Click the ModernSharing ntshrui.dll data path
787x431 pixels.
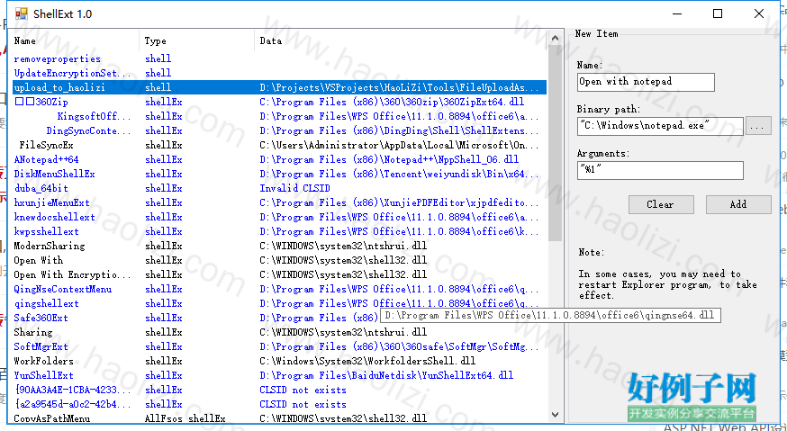pos(343,246)
